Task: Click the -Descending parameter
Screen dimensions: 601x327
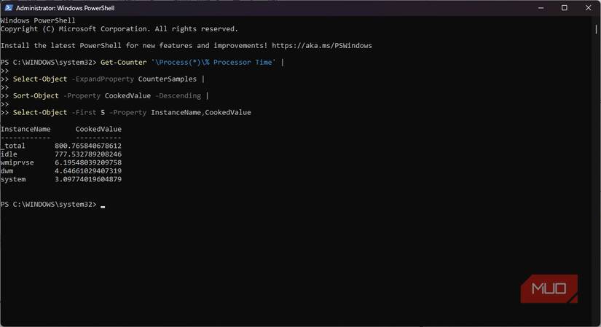Action: (x=178, y=96)
